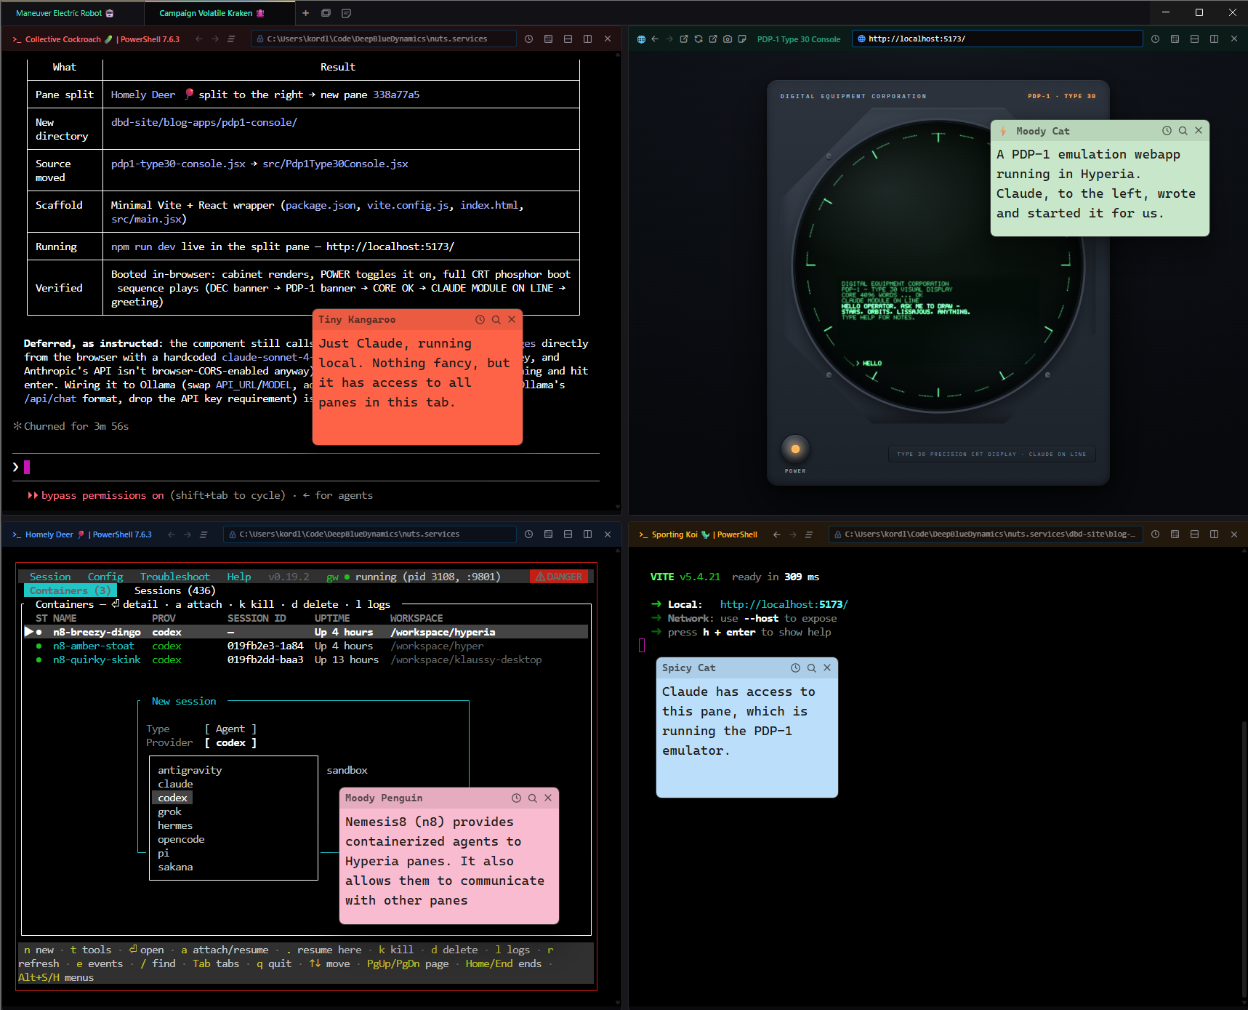Click magnifier icon on Spicy Cat note
This screenshot has width=1248, height=1010.
811,668
